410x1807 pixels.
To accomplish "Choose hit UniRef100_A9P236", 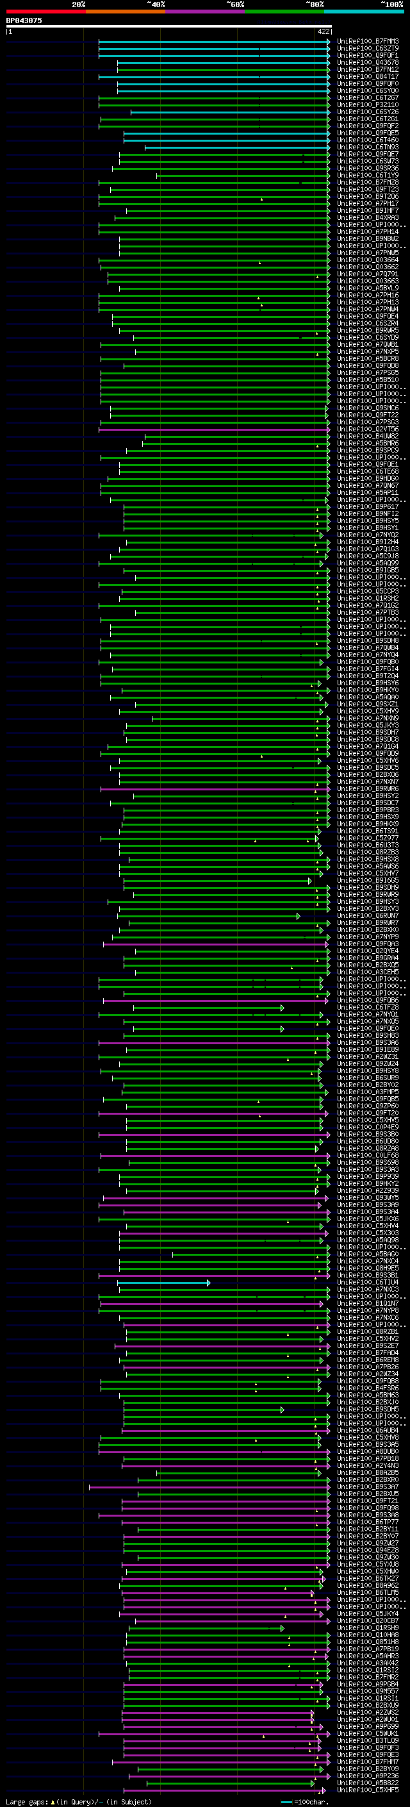I will pos(367,1776).
